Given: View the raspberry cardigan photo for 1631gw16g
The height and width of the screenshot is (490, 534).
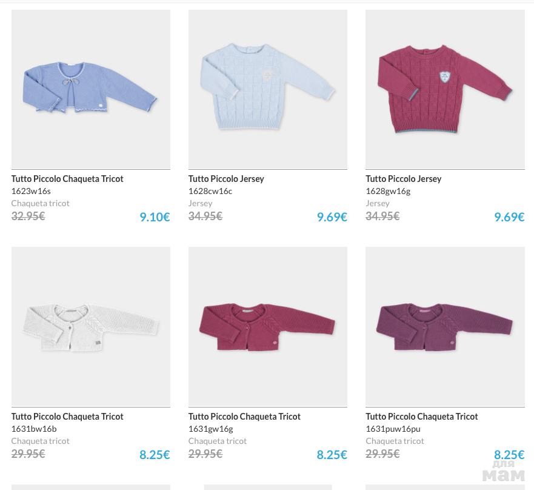Looking at the screenshot, I should pos(267,327).
